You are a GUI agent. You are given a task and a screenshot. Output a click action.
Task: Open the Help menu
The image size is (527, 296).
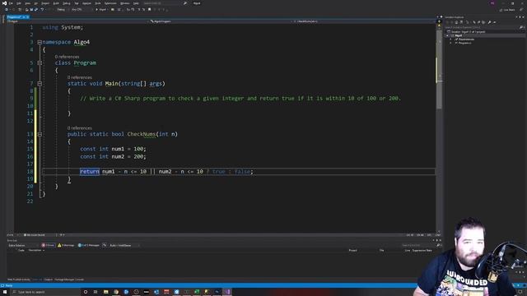point(136,3)
